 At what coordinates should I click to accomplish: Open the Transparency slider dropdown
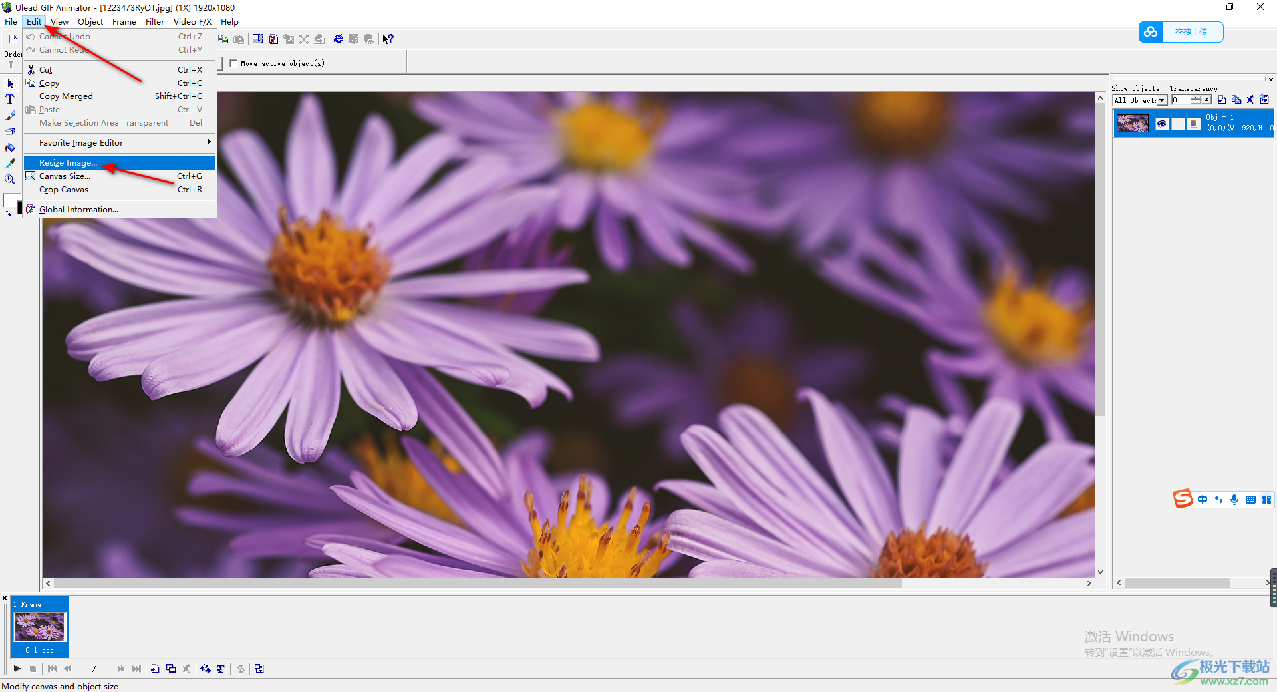[1206, 100]
